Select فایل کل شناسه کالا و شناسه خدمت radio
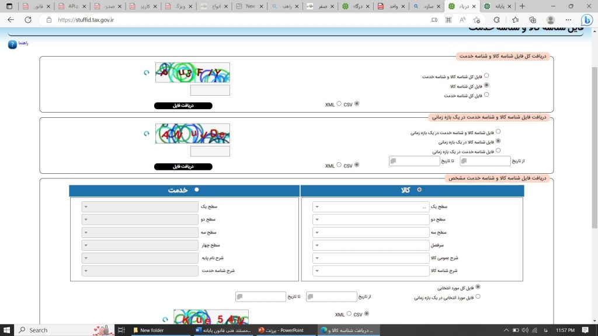Viewport: 598px width, 336px height. (486, 76)
